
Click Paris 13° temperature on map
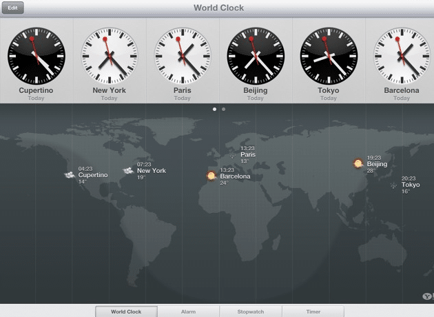(x=245, y=161)
